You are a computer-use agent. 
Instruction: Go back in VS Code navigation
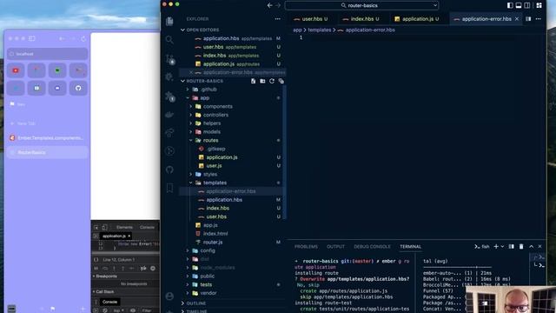270,5
